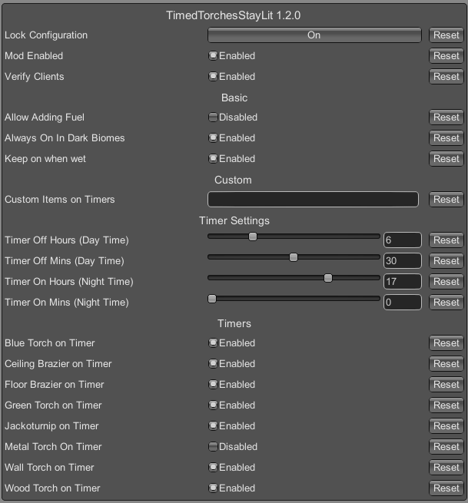Toggle Ceiling Brazier on Timer checkbox
468x503 pixels.
coord(213,364)
